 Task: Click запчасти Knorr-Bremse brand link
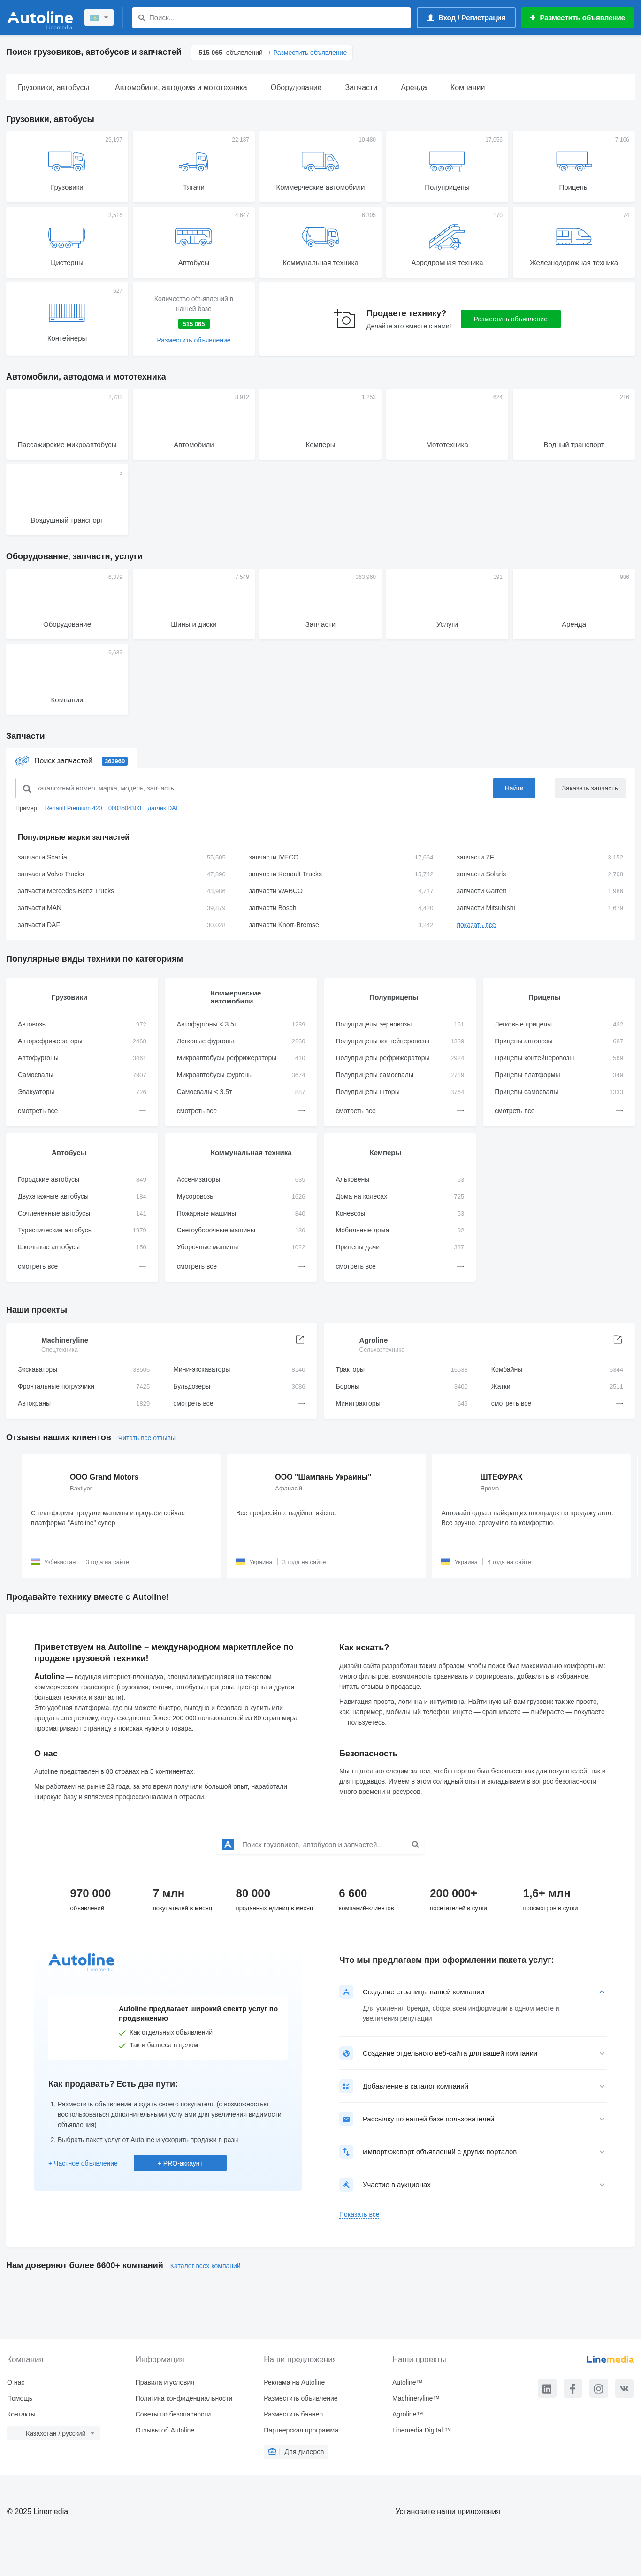tap(284, 925)
